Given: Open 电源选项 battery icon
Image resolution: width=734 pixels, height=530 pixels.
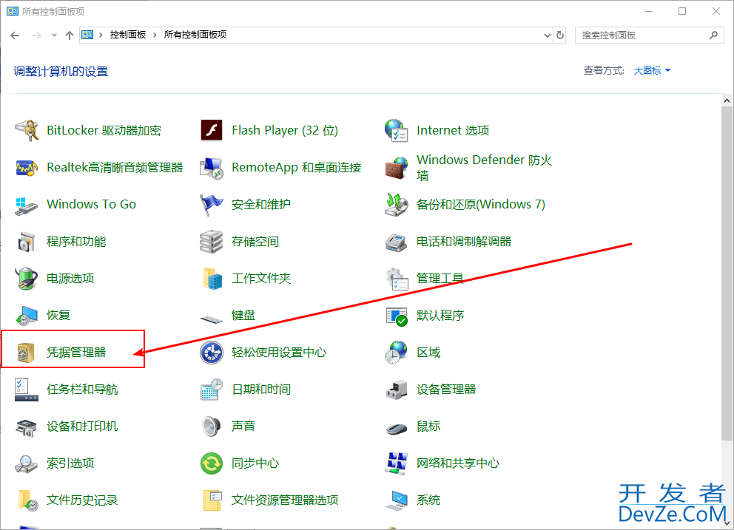Looking at the screenshot, I should 26,279.
